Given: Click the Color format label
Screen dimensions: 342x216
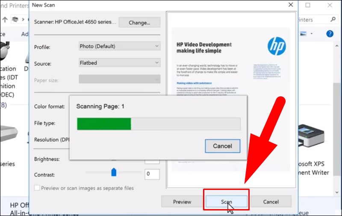Looking at the screenshot, I should [x=50, y=107].
